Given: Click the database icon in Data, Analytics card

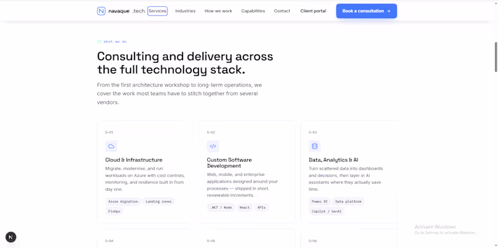Looking at the screenshot, I should (x=314, y=146).
